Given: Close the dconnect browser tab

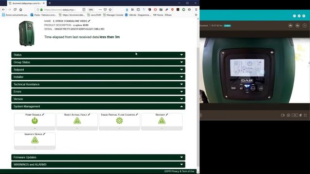Looking at the screenshot, I should coord(44,3).
